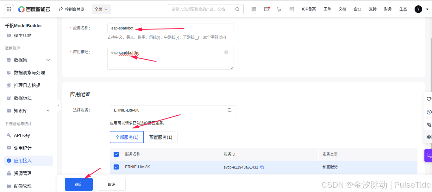
Task: Click the 千帆ModelBuilder sidebar title
Action: click(24, 26)
